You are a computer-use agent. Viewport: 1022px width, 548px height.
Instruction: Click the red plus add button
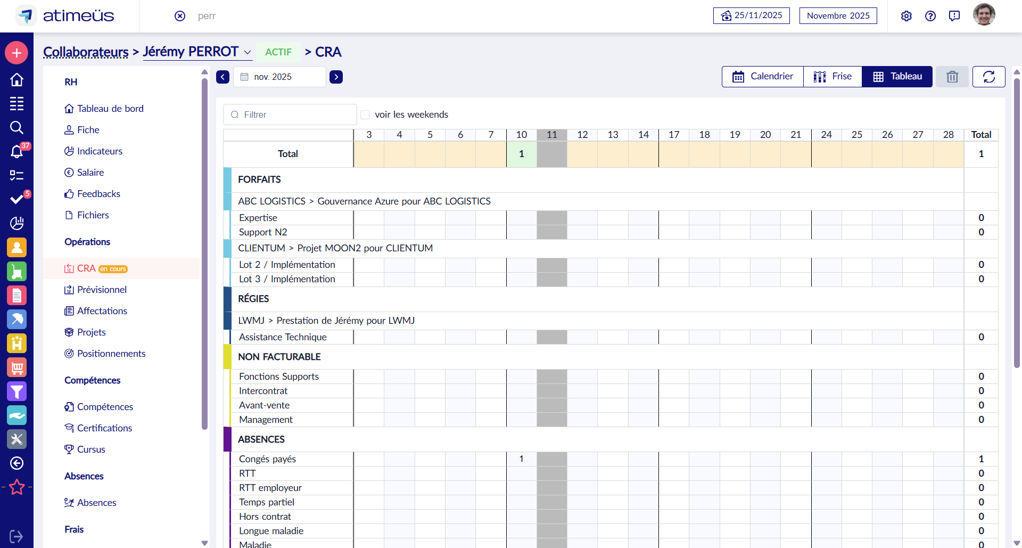coord(17,53)
